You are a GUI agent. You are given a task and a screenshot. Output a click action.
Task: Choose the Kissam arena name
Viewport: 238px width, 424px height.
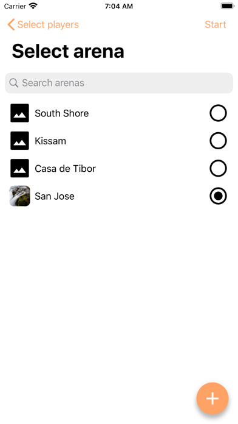coord(50,141)
